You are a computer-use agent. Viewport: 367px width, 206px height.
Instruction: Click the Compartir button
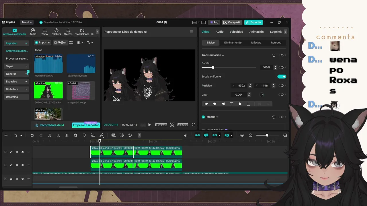(233, 22)
